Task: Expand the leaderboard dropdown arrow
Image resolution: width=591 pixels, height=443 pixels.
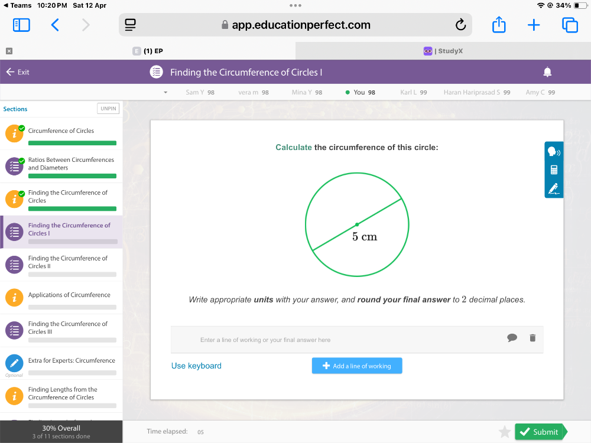Action: point(165,92)
